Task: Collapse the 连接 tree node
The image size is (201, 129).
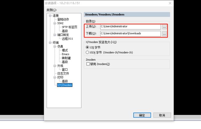Action: (x=50, y=16)
